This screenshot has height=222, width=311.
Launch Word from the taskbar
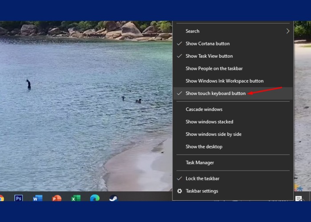(37, 198)
